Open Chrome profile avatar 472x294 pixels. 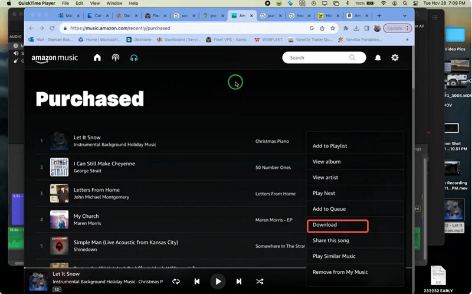pyautogui.click(x=377, y=28)
